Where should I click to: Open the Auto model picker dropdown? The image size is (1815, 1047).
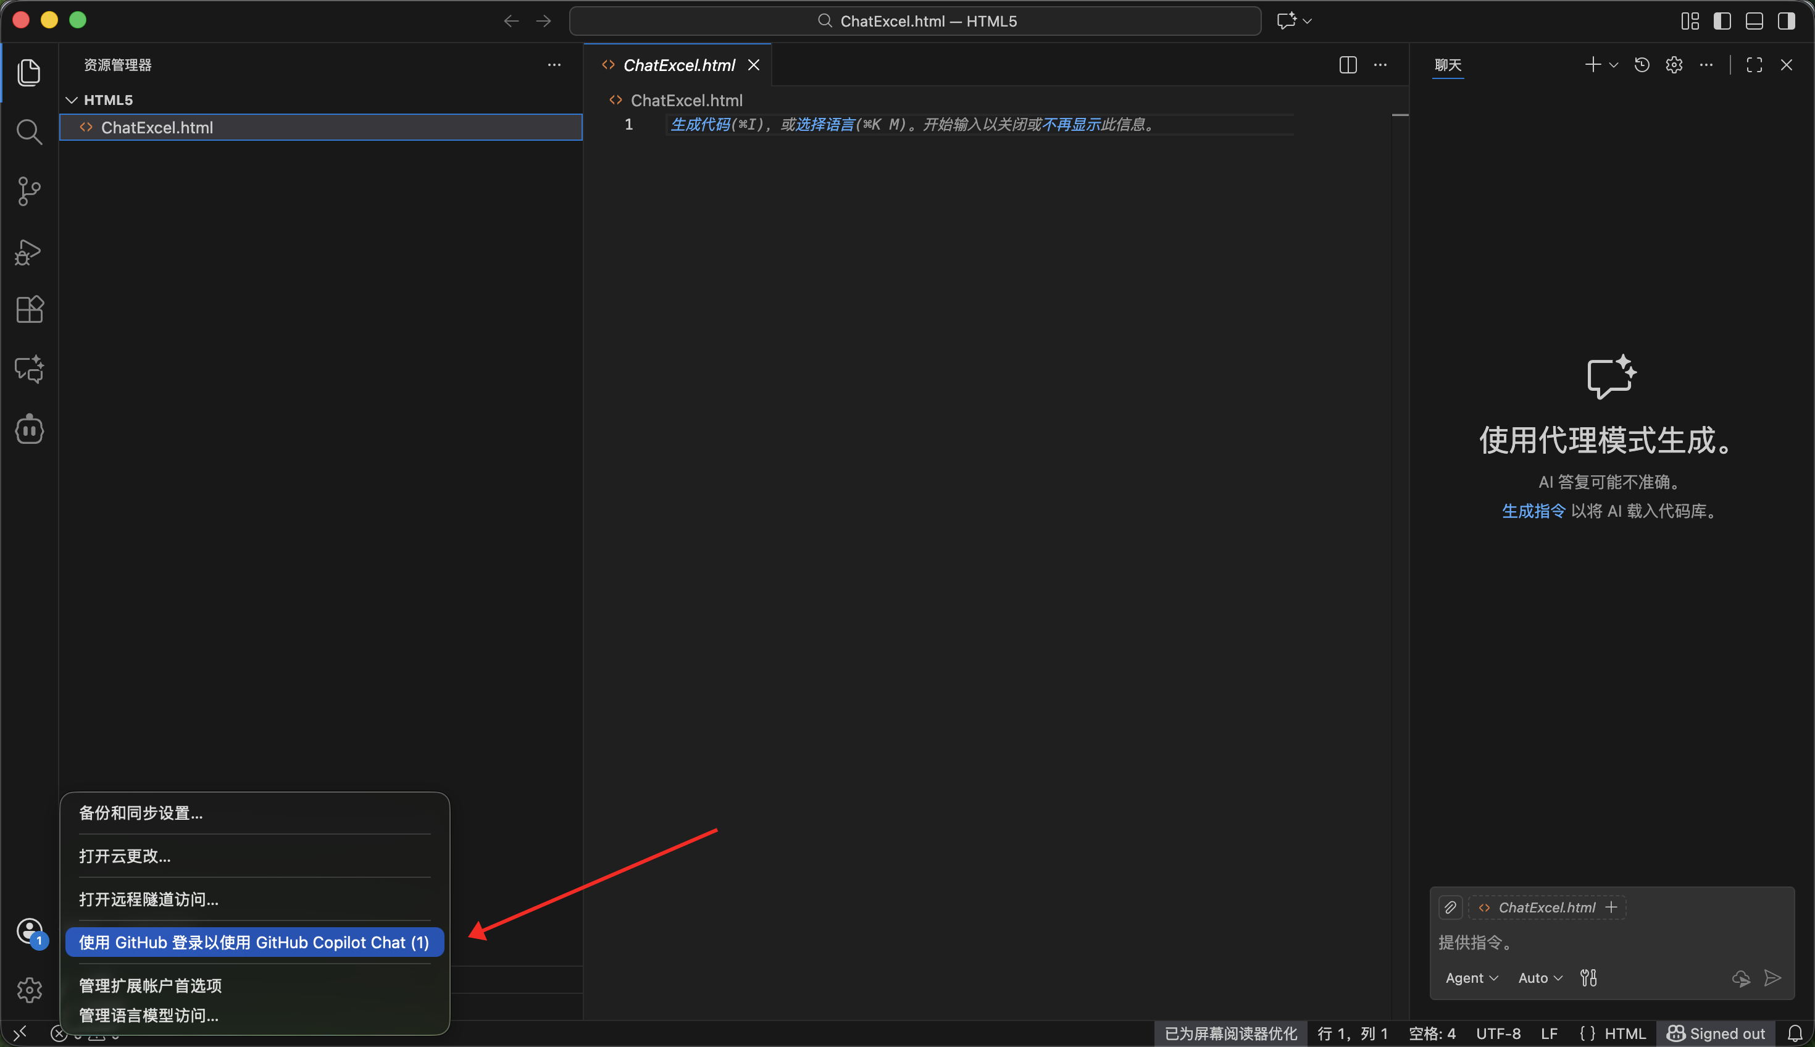pyautogui.click(x=1540, y=978)
